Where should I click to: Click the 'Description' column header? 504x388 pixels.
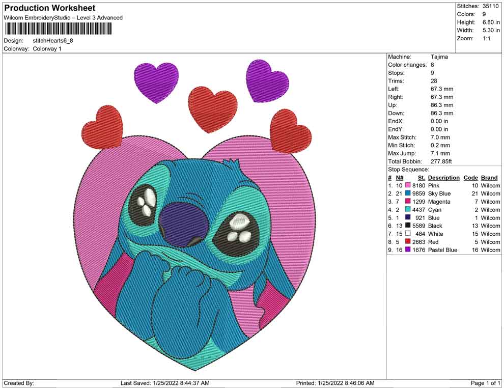(444, 177)
